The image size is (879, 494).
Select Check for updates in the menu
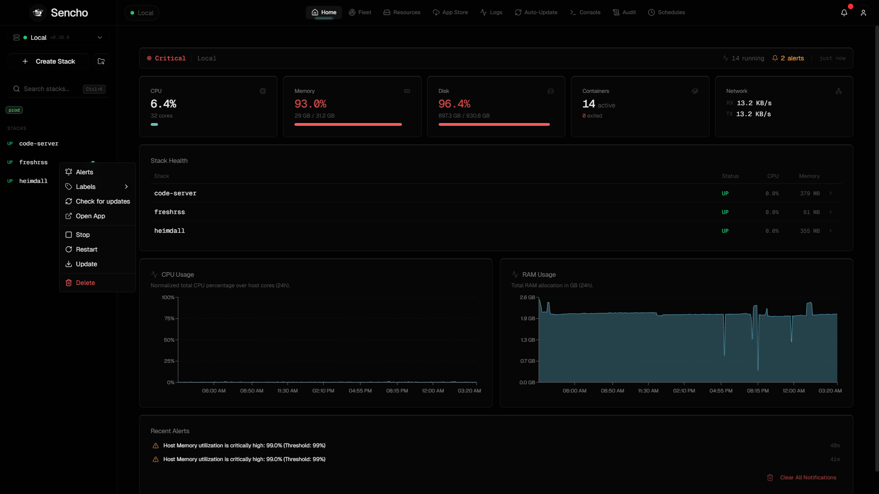click(x=98, y=201)
